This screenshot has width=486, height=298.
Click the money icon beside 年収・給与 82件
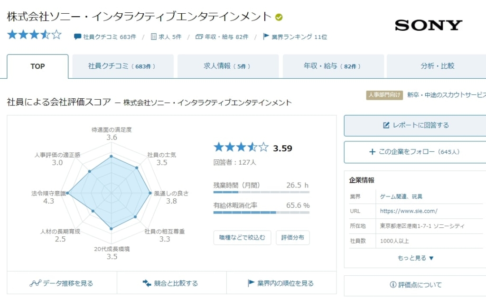pyautogui.click(x=199, y=37)
